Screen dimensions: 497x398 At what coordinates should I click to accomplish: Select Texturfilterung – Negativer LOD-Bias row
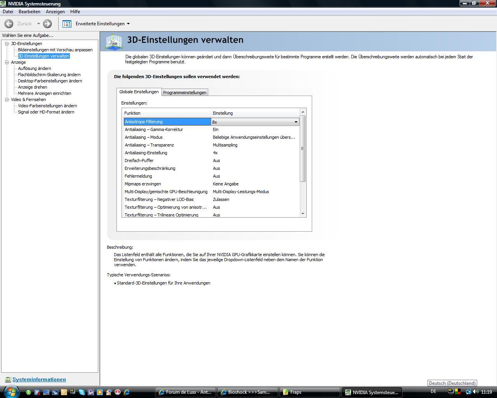212,199
